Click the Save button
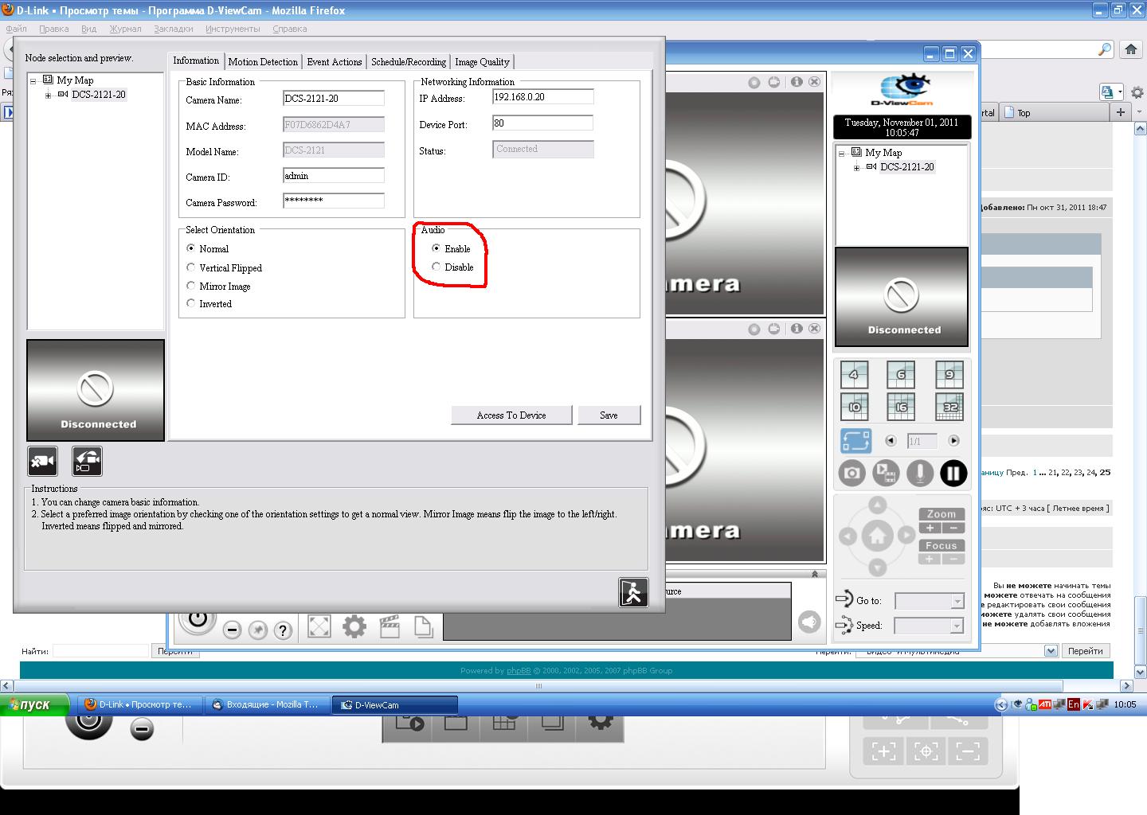Viewport: 1147px width, 815px height. tap(609, 415)
